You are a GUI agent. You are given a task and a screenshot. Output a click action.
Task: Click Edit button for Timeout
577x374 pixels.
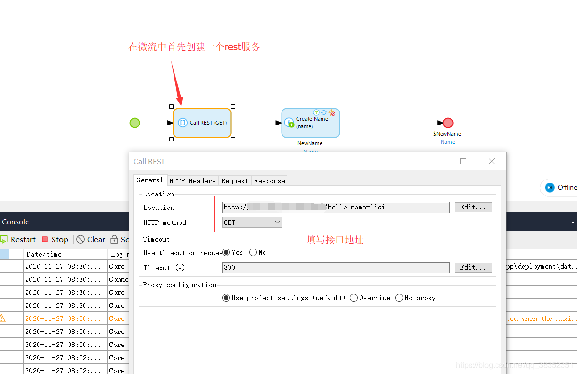pos(473,267)
